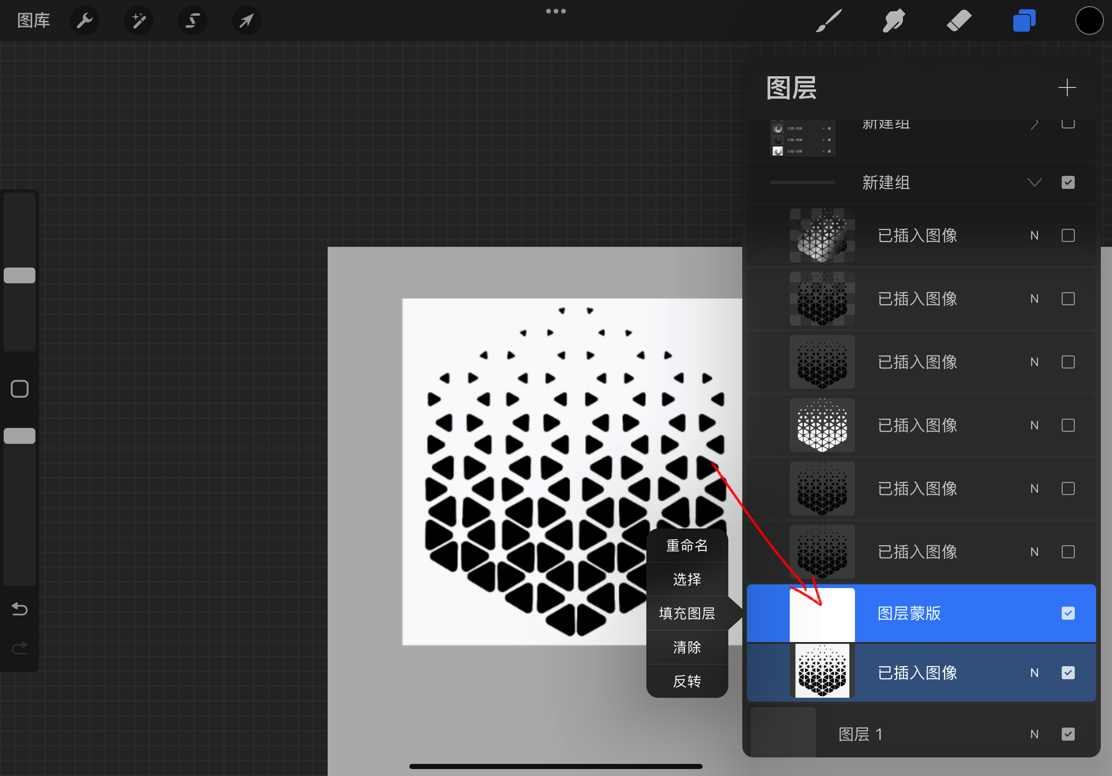Return to gallery via 图库
Viewport: 1112px width, 776px height.
pyautogui.click(x=33, y=20)
